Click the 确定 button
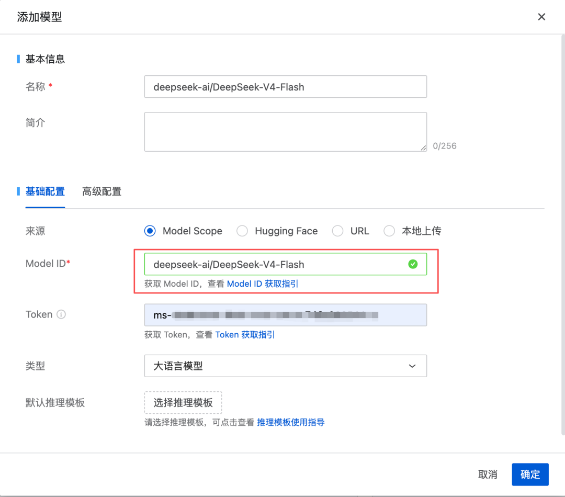 click(x=530, y=475)
